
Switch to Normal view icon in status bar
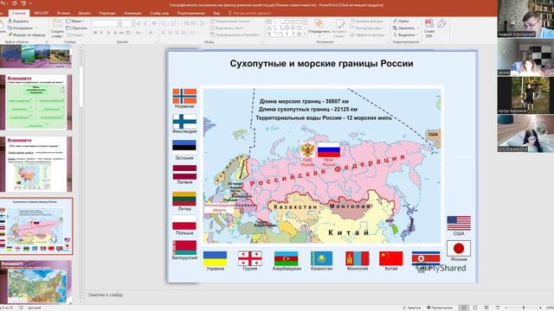pos(464,308)
